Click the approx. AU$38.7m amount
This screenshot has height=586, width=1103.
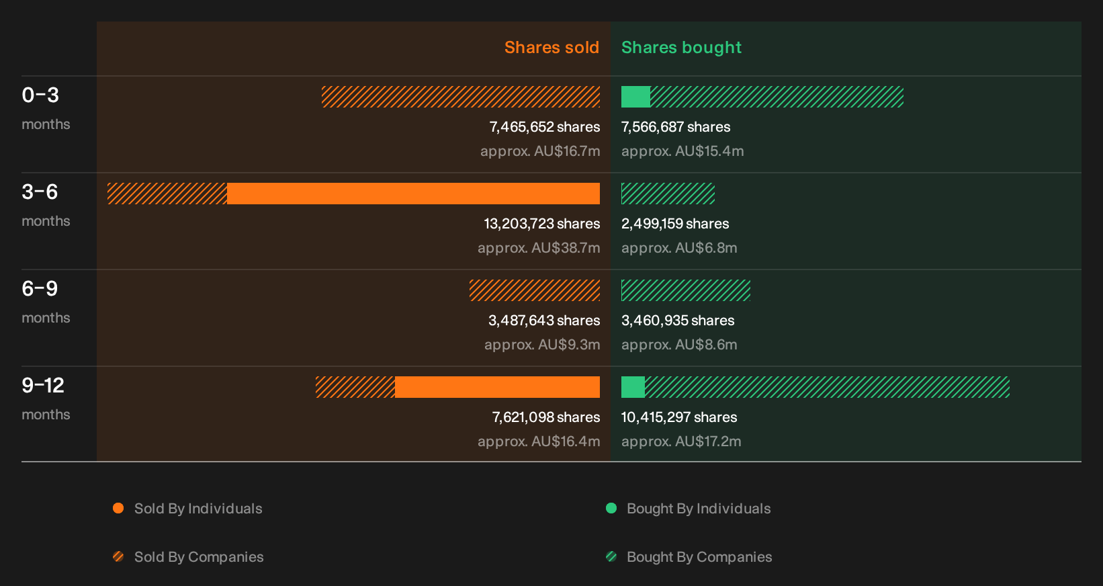(539, 248)
